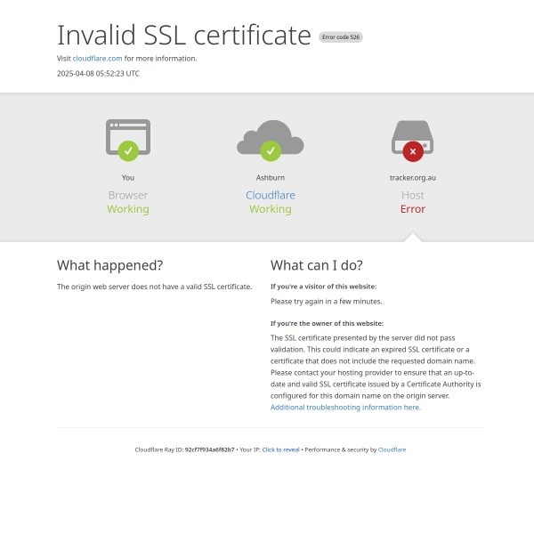The image size is (534, 534).
Task: Click the What happened? heading
Action: pyautogui.click(x=109, y=265)
